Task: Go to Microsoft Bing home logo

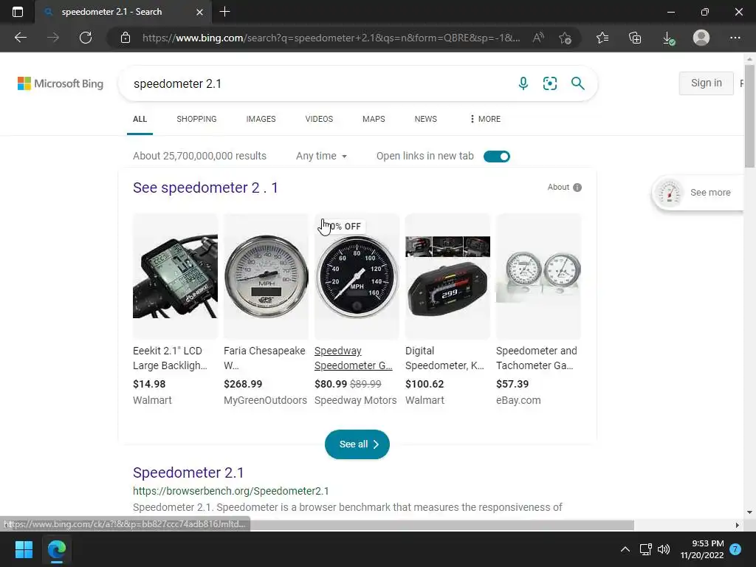Action: pos(61,83)
